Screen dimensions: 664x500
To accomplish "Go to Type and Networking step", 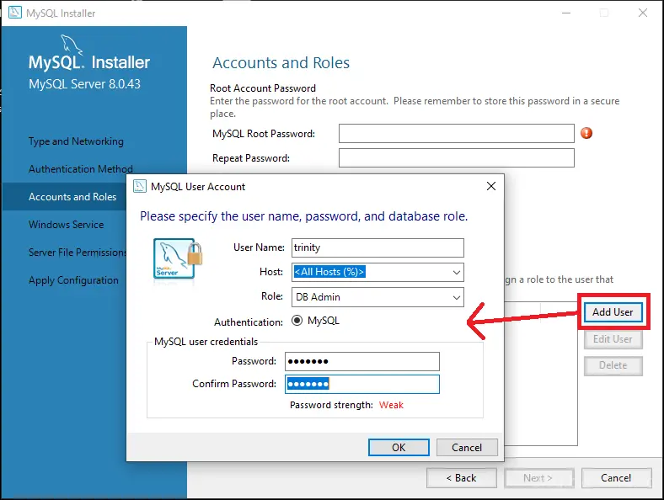I will (x=76, y=141).
